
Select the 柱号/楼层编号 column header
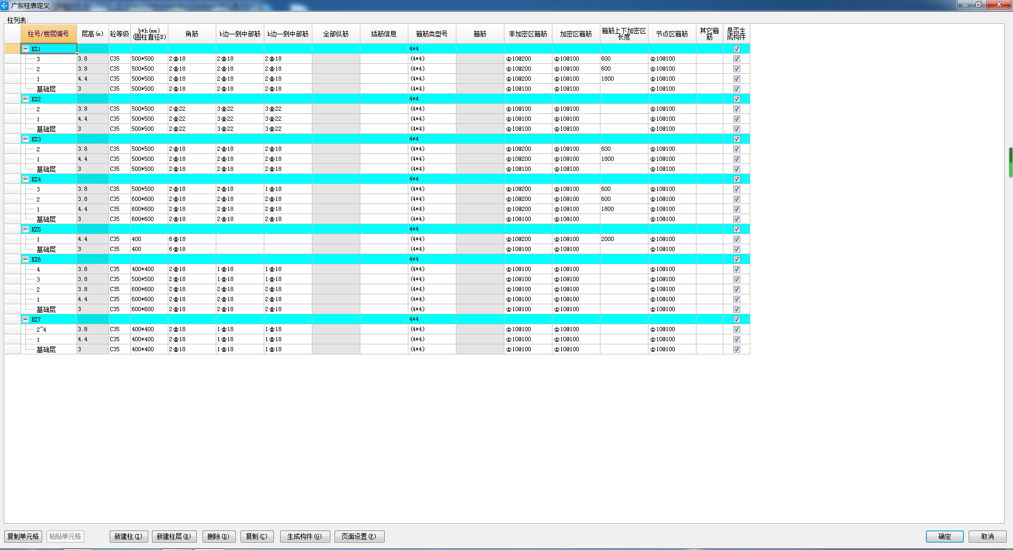(x=49, y=34)
